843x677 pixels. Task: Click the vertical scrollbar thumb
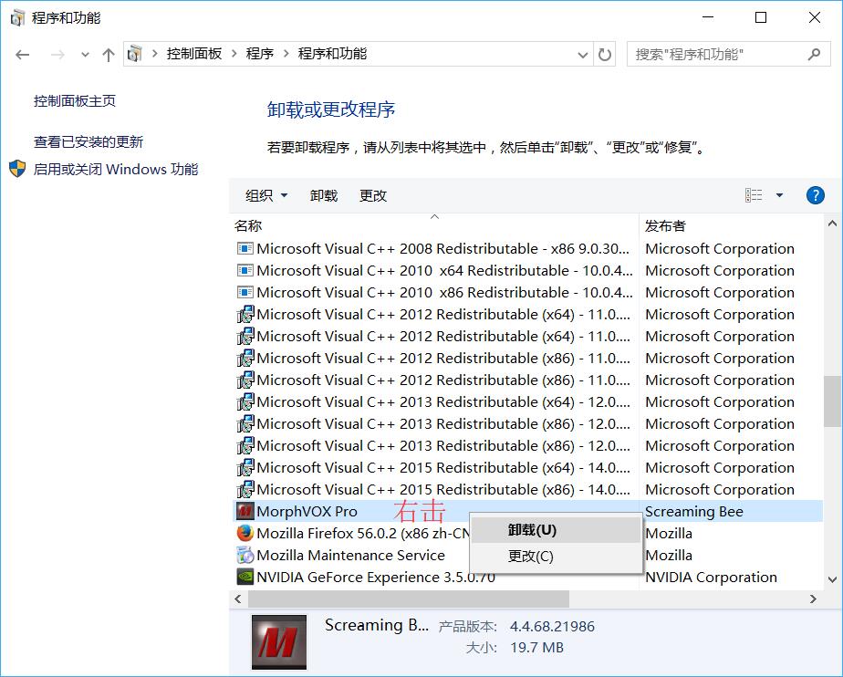tap(832, 401)
